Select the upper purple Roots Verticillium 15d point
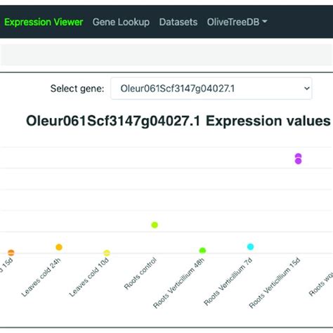 [298, 156]
